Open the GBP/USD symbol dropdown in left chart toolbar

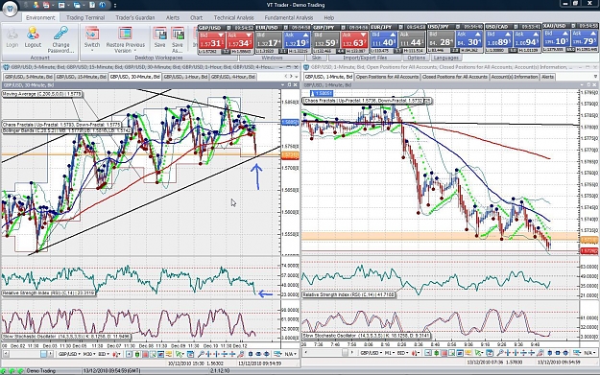coord(70,354)
